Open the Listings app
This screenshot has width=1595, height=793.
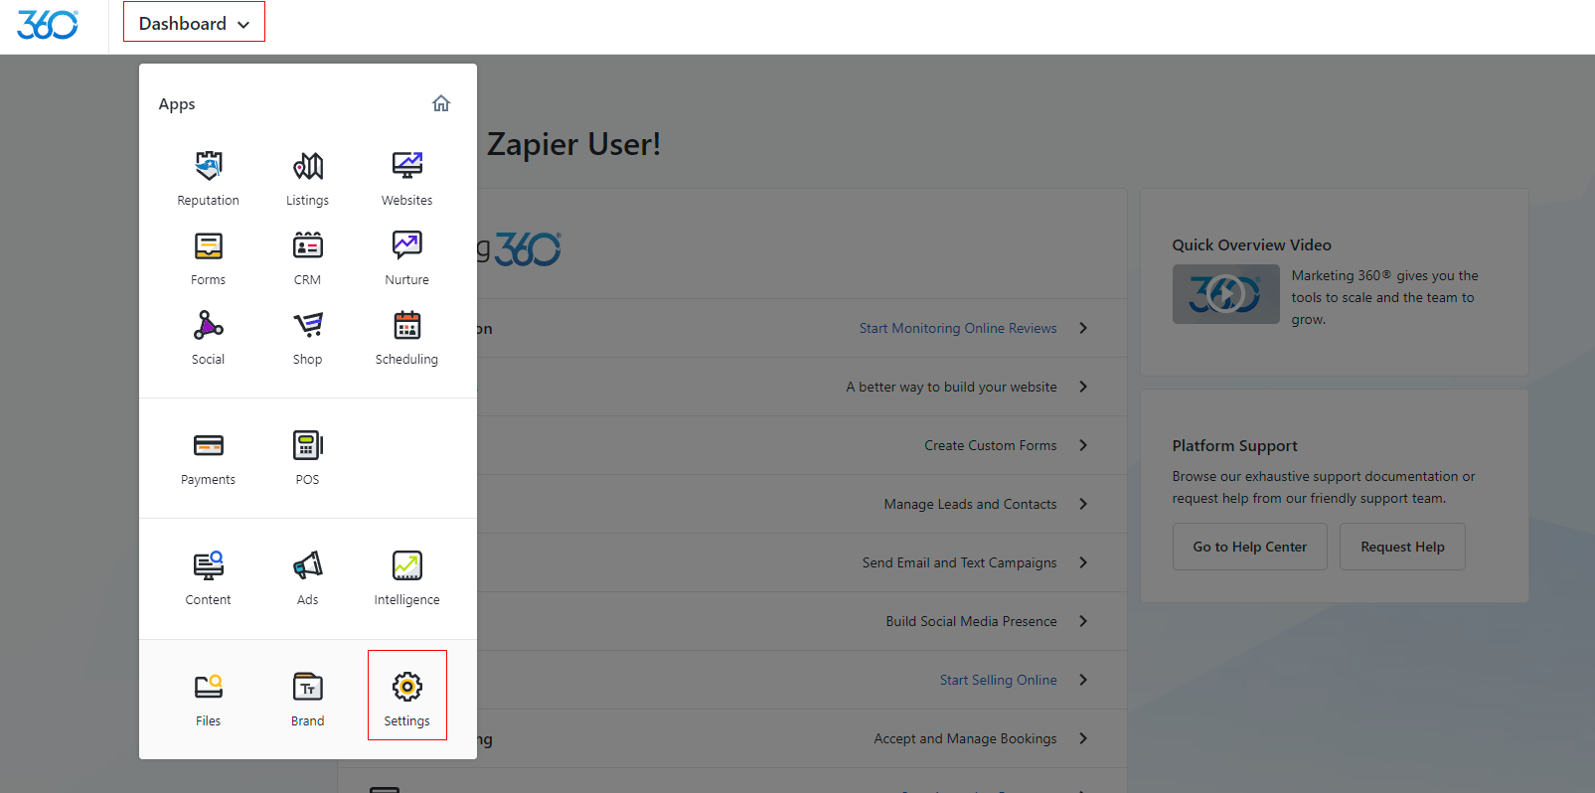pos(307,179)
